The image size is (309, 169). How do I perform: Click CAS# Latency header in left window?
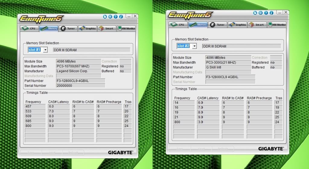click(59, 102)
